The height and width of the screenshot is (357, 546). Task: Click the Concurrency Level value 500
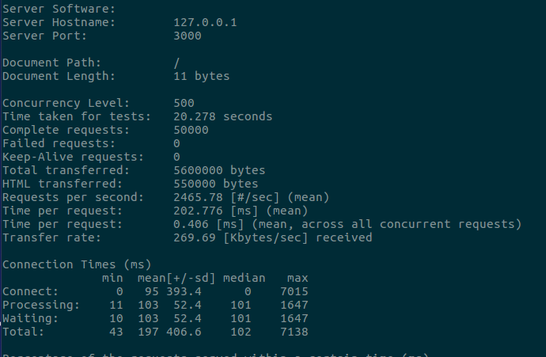(x=184, y=103)
